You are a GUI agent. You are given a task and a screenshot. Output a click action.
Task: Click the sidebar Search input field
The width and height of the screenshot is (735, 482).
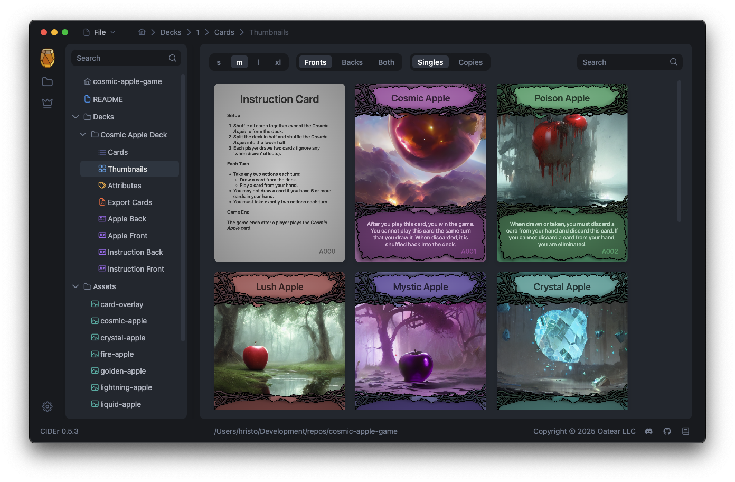click(x=126, y=58)
